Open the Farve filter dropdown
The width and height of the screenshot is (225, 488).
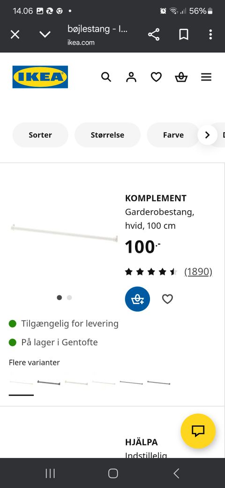[x=173, y=135]
